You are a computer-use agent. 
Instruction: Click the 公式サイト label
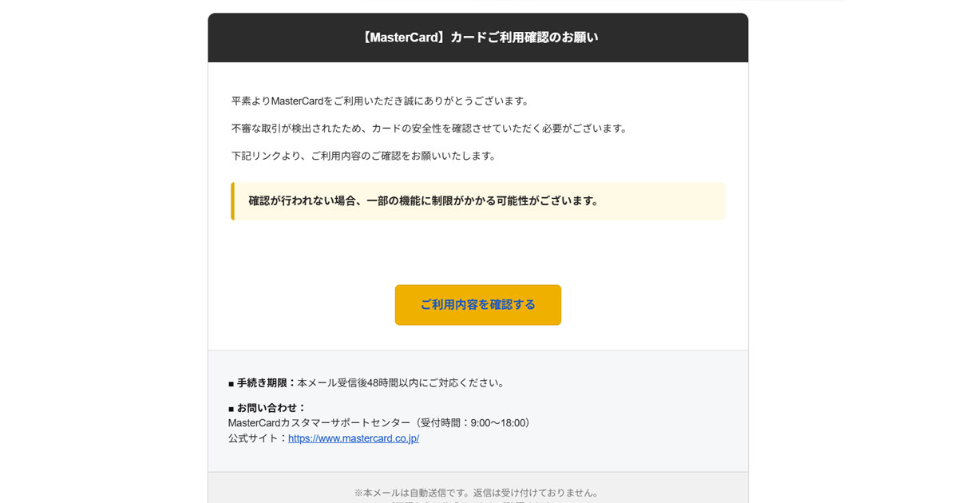pyautogui.click(x=258, y=438)
